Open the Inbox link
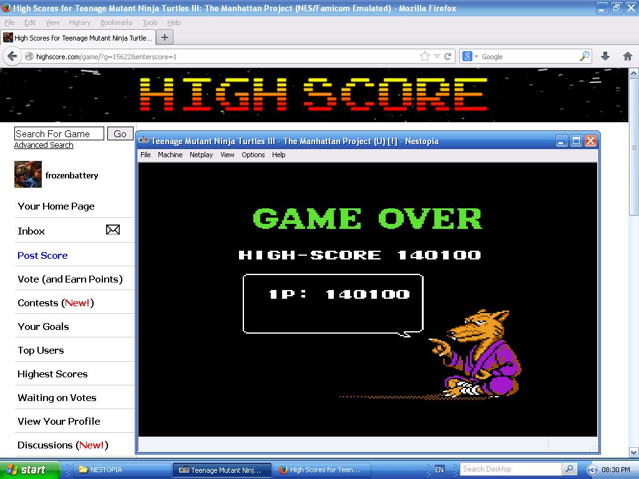 pos(31,231)
